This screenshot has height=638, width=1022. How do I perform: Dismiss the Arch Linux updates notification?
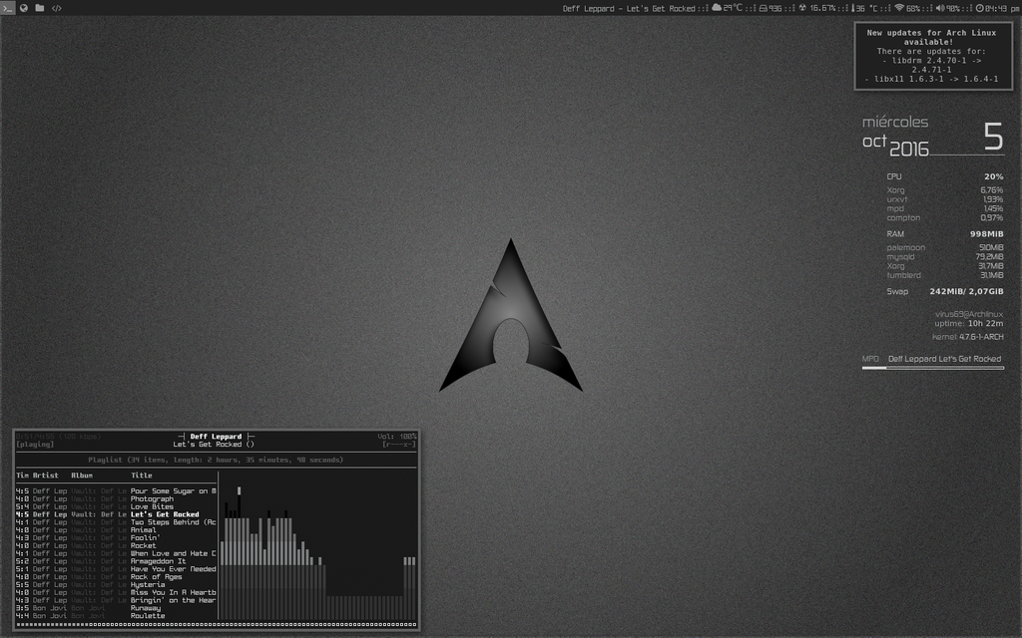933,56
